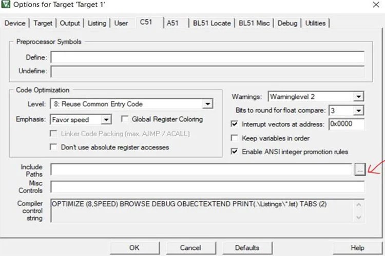This screenshot has width=385, height=256.
Task: Select the C51 tab
Action: (x=149, y=23)
